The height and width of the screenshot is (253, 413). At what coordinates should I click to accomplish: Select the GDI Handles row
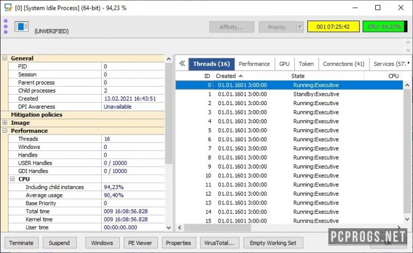86,171
